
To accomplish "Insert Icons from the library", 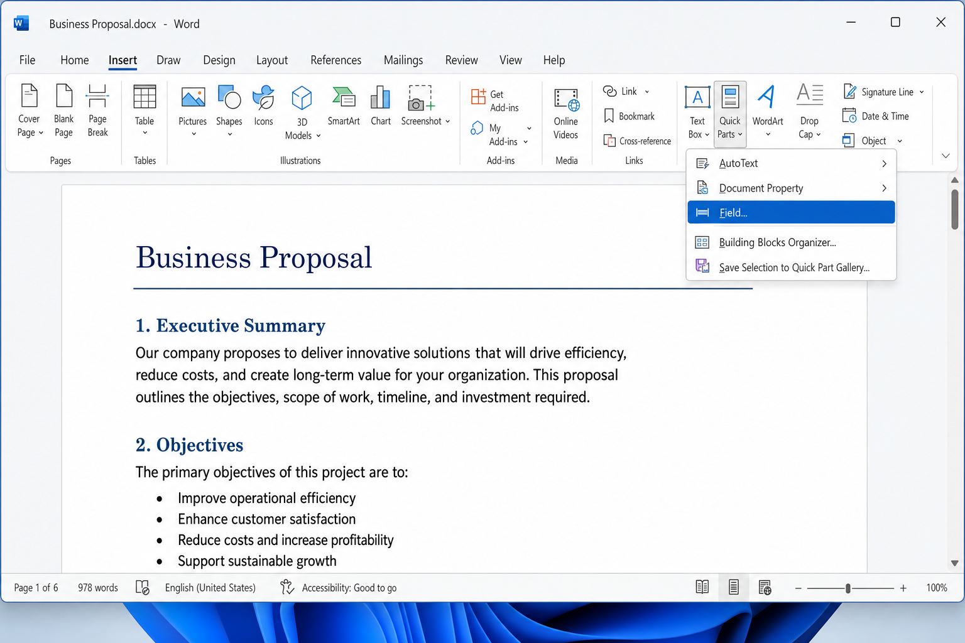I will pyautogui.click(x=264, y=106).
